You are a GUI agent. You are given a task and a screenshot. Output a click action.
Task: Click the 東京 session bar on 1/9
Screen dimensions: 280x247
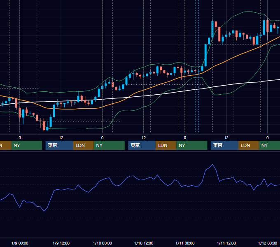pyautogui.click(x=59, y=145)
